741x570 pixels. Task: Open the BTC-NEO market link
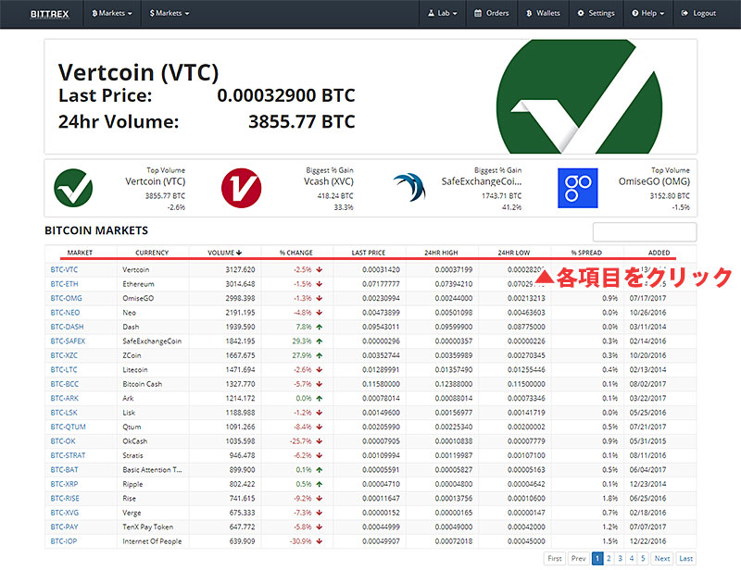65,313
